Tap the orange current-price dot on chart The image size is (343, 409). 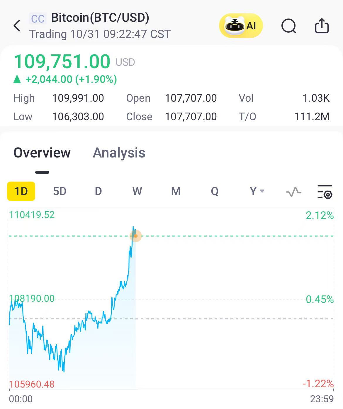135,236
